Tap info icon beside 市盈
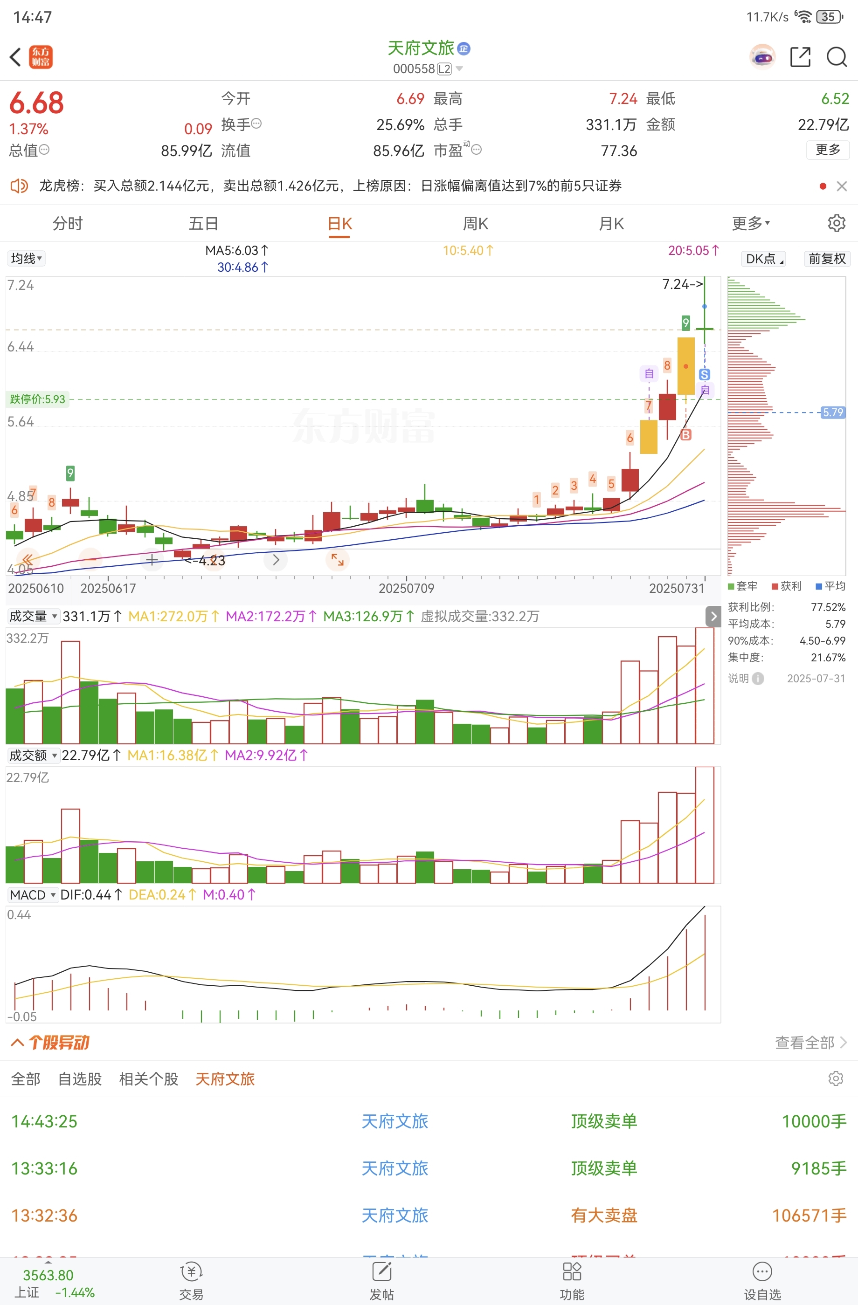The height and width of the screenshot is (1305, 858). [477, 150]
